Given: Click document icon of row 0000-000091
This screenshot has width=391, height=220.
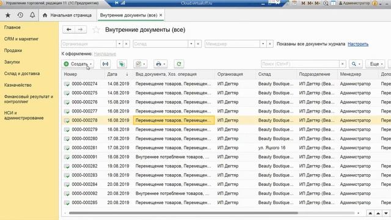Looking at the screenshot, I should tap(67, 157).
